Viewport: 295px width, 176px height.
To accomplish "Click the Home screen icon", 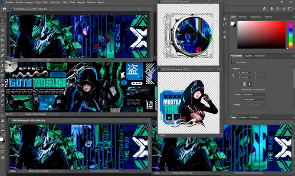I will pos(4,9).
